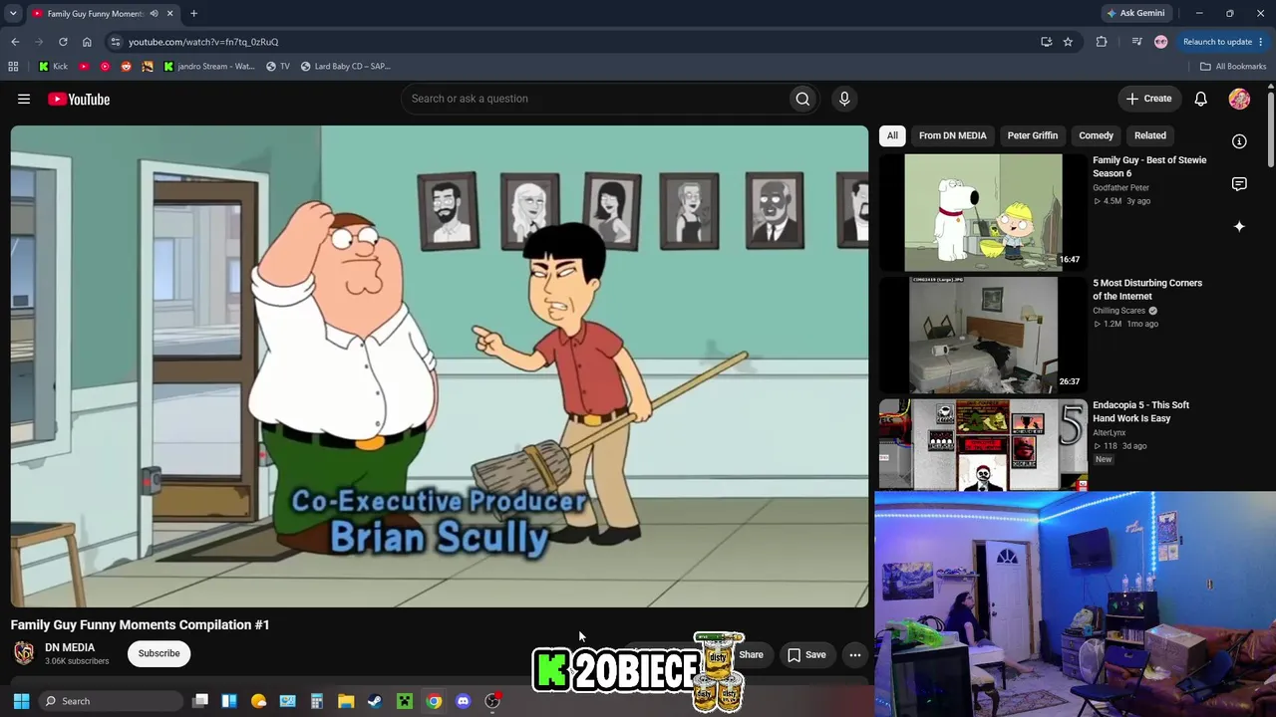The width and height of the screenshot is (1276, 717).
Task: Open the Windows Start menu
Action: click(x=21, y=701)
